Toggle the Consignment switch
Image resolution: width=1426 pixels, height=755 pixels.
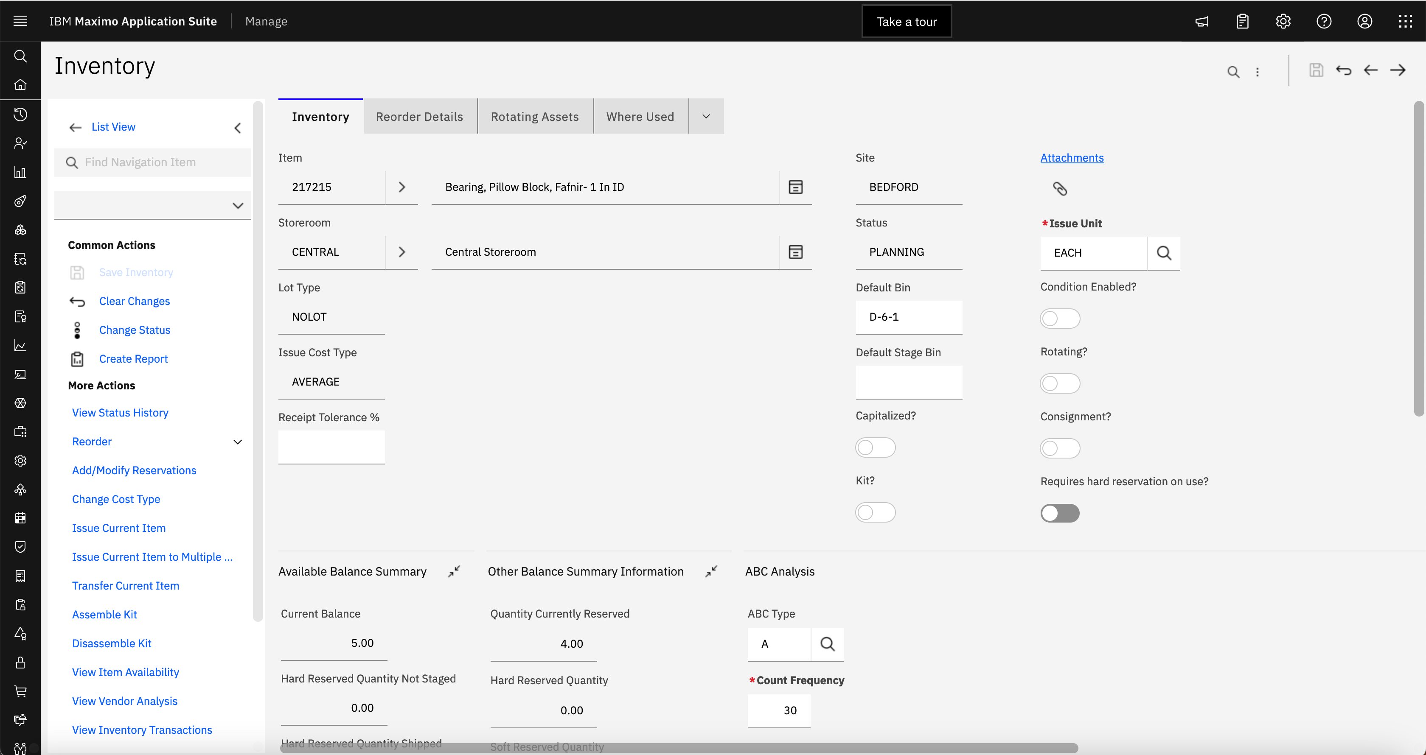[1060, 448]
